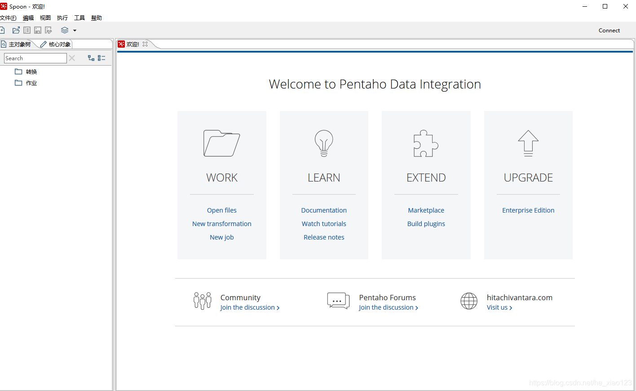Focus the Search input field

(x=35, y=58)
